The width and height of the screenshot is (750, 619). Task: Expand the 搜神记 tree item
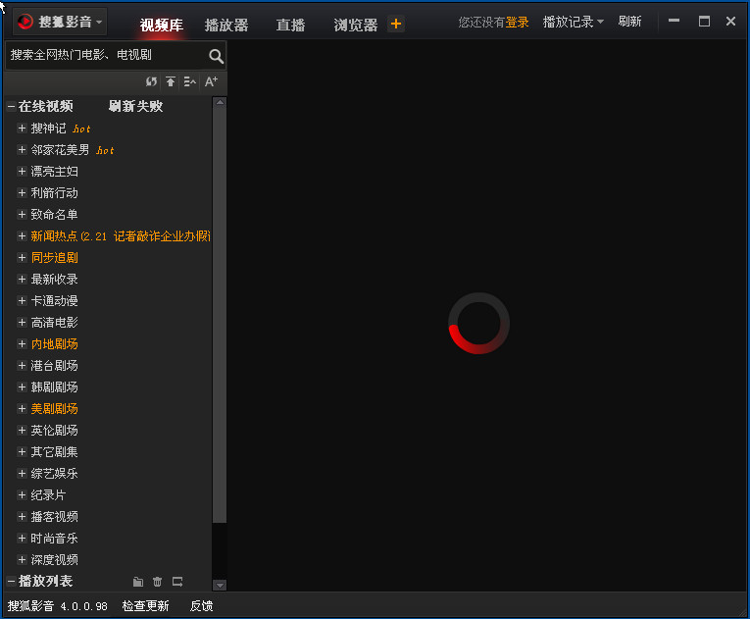(x=22, y=128)
